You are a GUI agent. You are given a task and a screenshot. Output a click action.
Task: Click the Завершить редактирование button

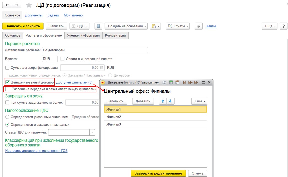[158, 173]
